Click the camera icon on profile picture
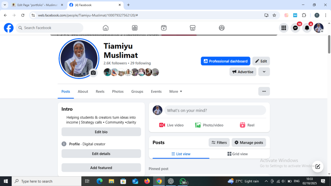Image resolution: width=331 pixels, height=186 pixels. coord(93,73)
